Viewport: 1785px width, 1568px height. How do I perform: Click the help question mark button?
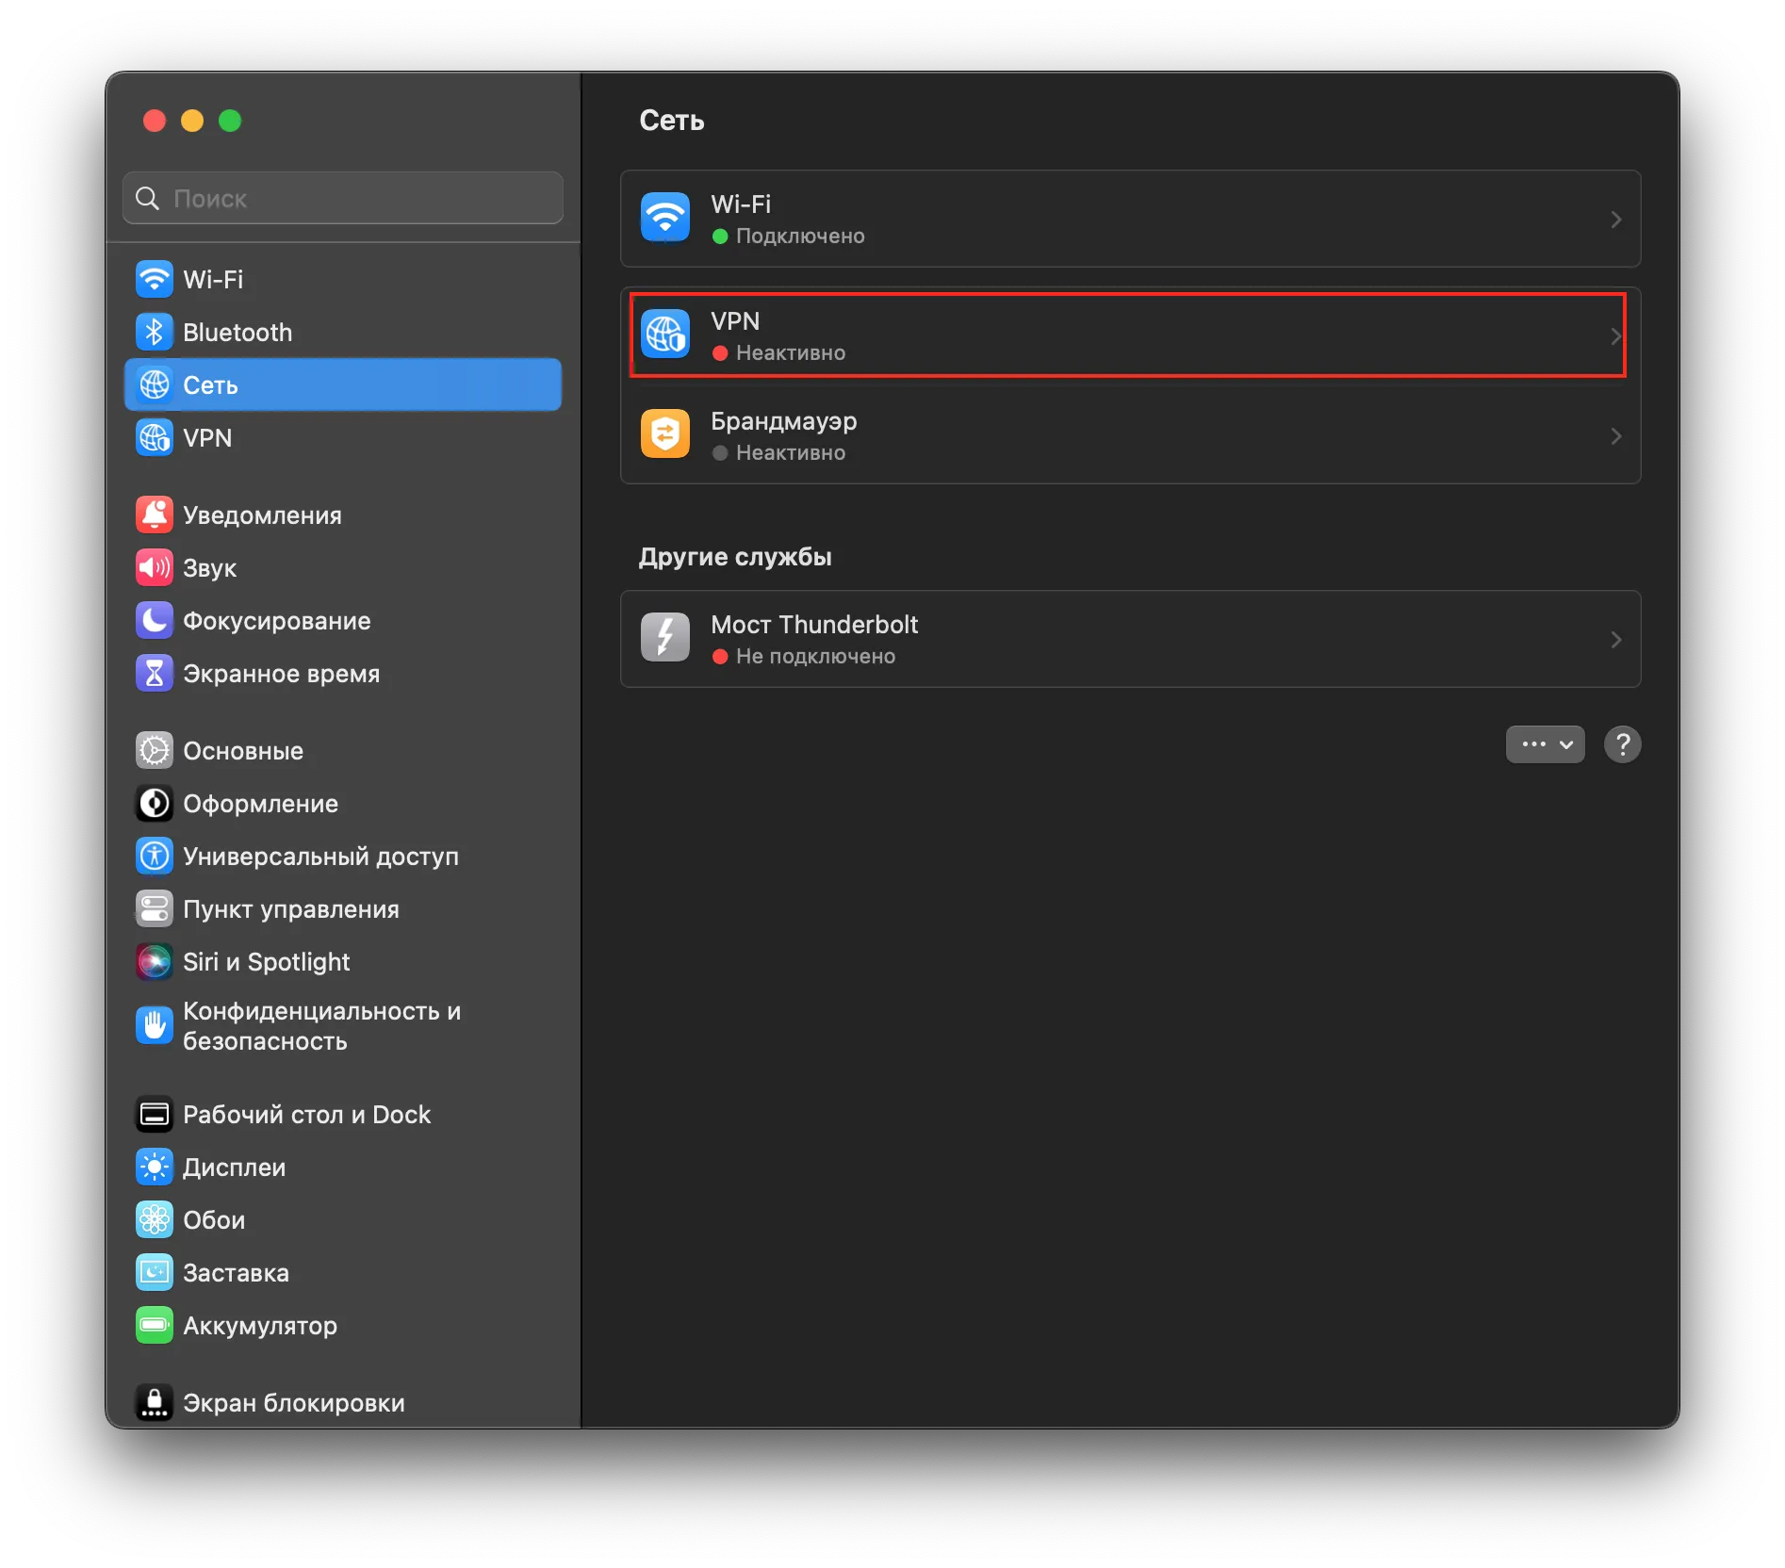(x=1622, y=744)
